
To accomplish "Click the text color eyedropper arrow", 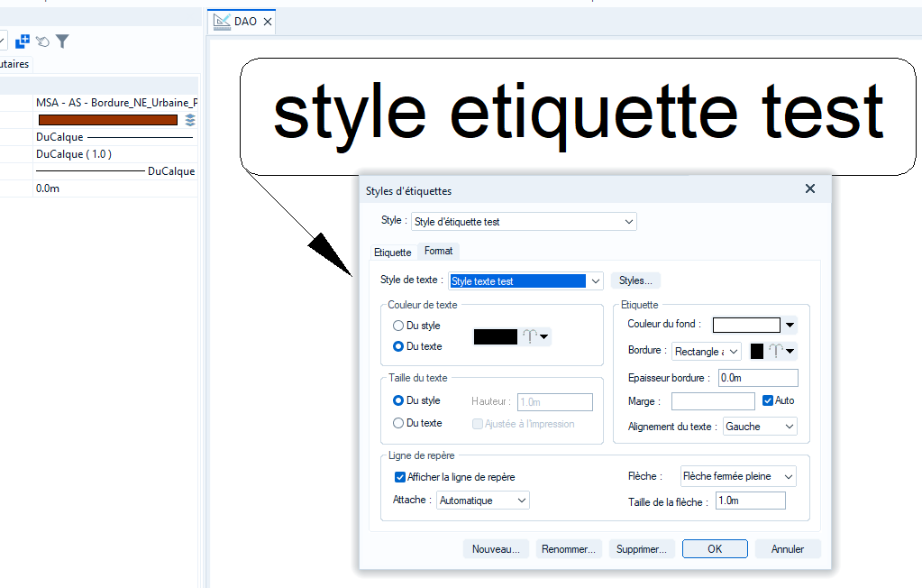I will pos(543,337).
